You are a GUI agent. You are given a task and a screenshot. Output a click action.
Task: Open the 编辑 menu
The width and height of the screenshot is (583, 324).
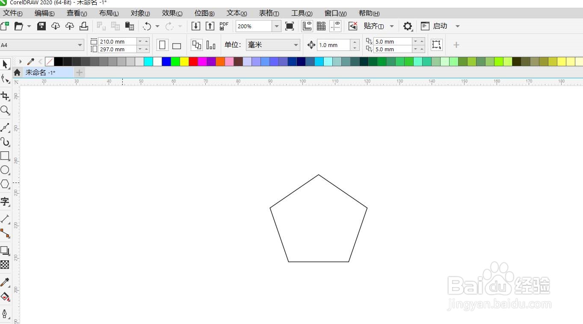click(44, 13)
